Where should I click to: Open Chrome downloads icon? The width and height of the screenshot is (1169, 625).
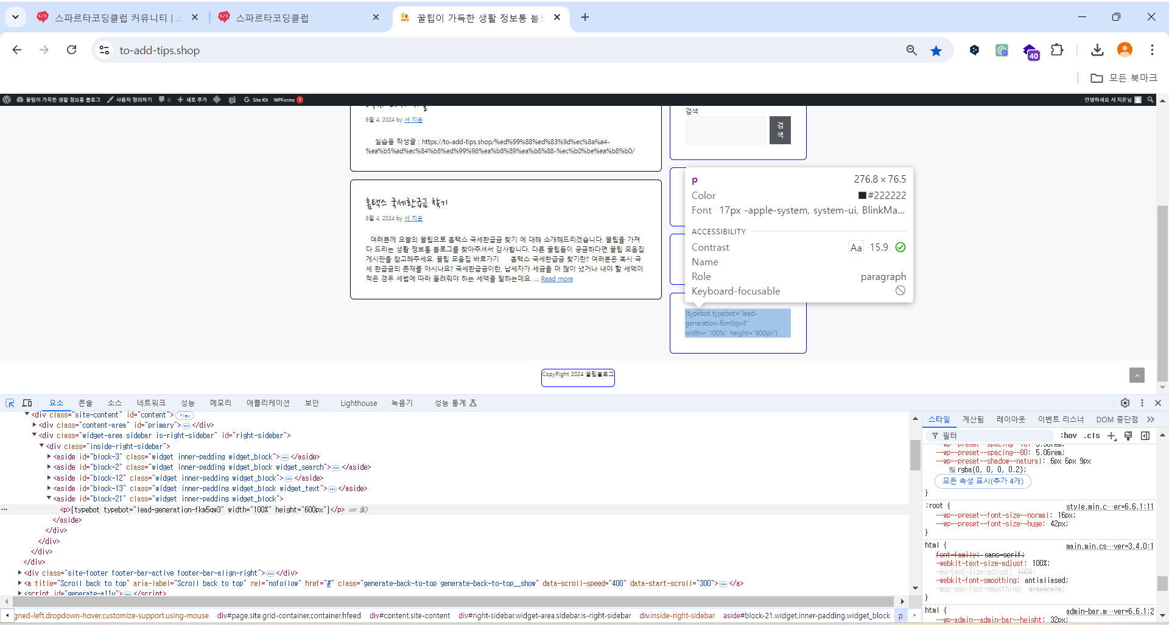pyautogui.click(x=1097, y=50)
